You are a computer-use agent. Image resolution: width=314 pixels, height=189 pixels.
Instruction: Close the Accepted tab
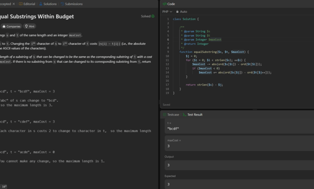14,4
